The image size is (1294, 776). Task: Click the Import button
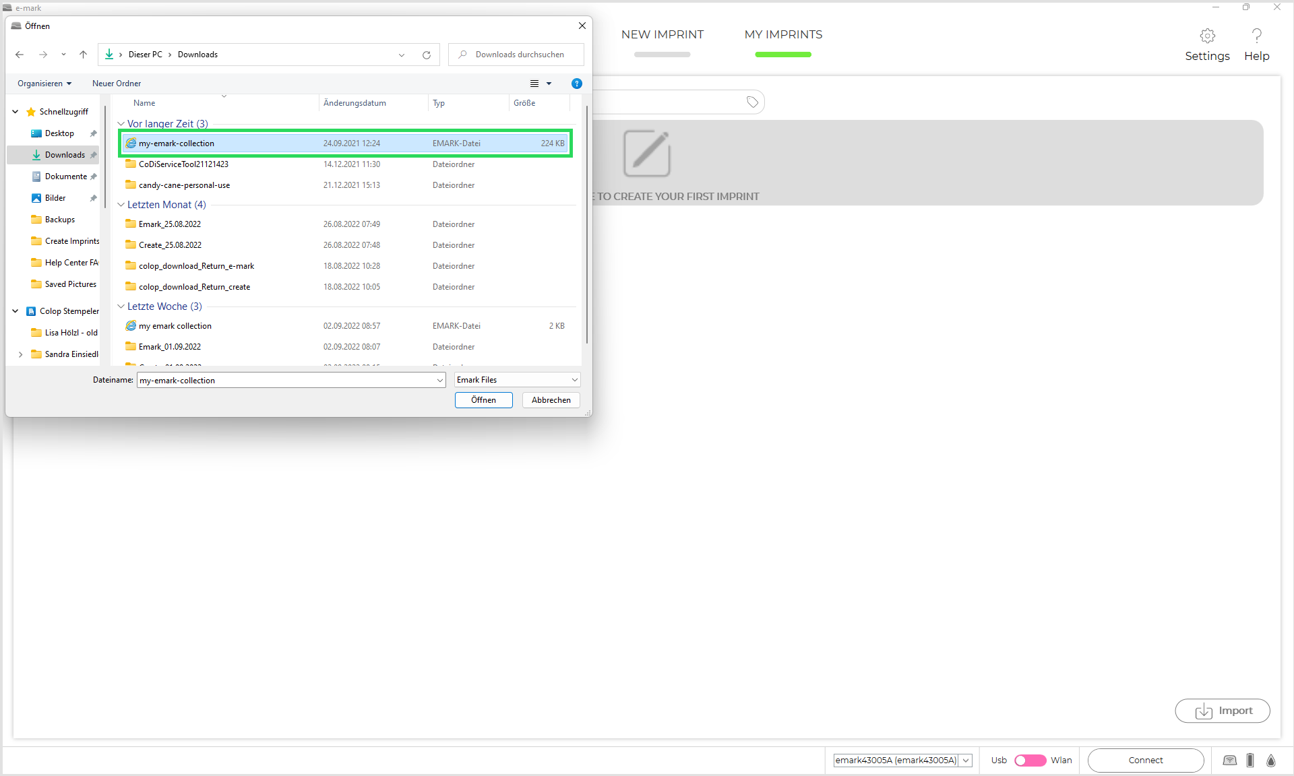point(1223,711)
